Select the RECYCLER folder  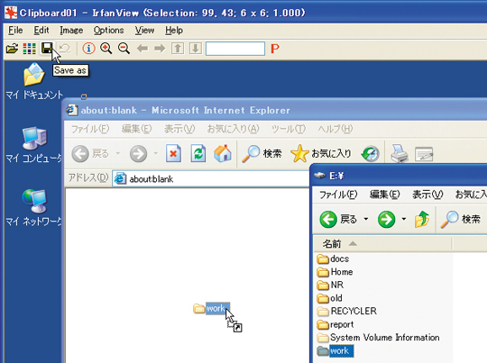[346, 311]
